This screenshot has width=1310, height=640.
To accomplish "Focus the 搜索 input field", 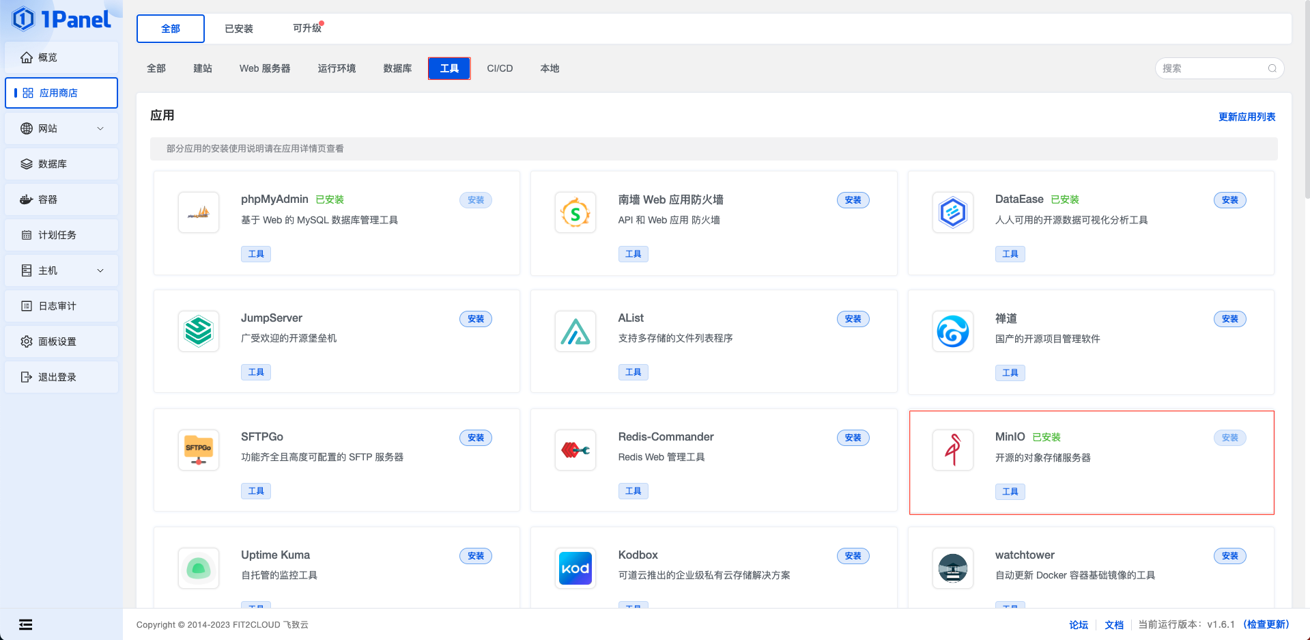I will [1212, 68].
